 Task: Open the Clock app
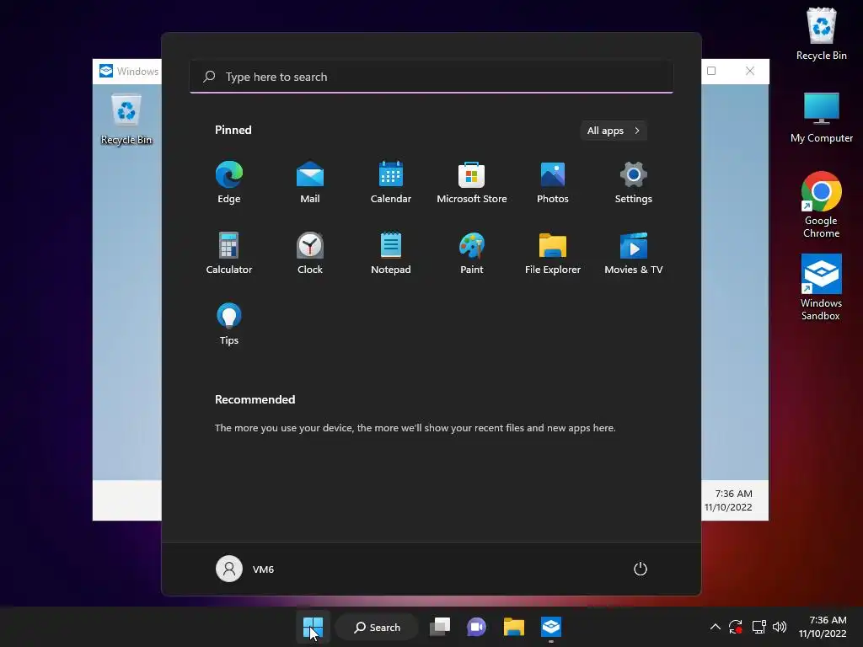point(310,253)
